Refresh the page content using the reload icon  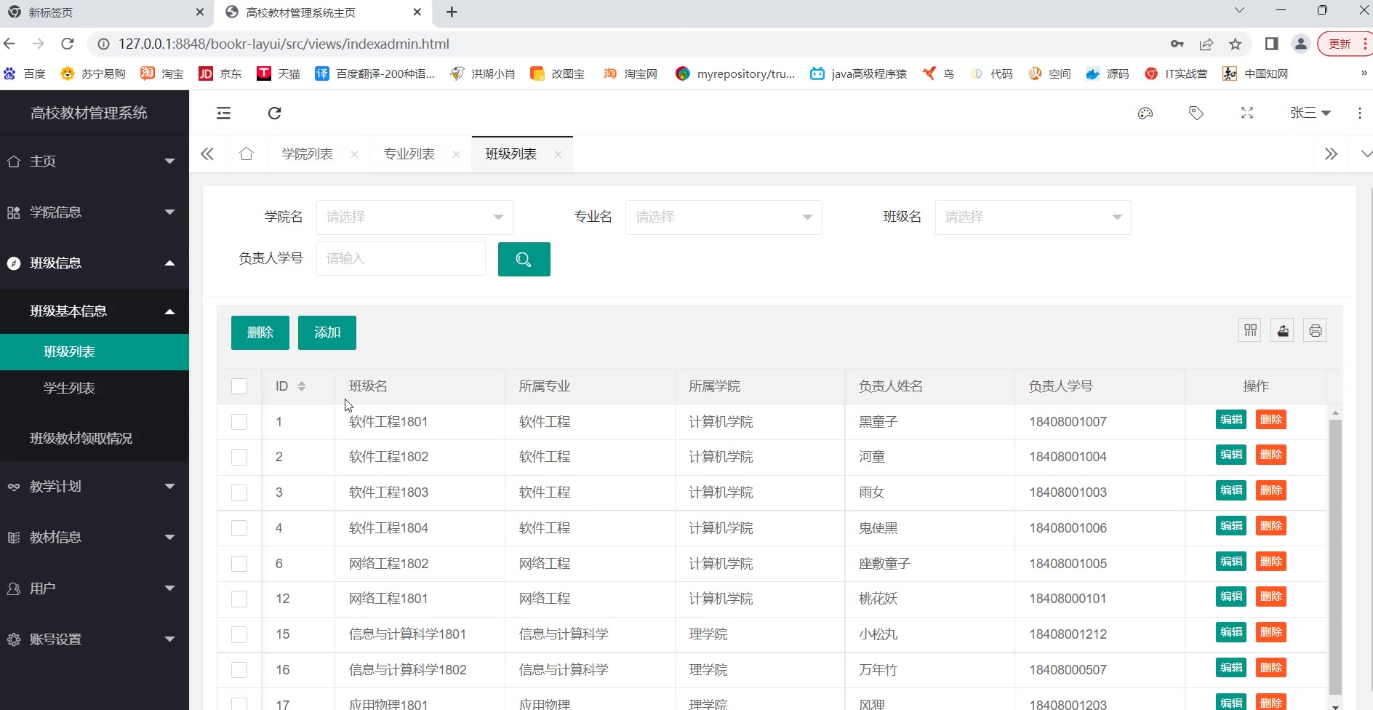[x=274, y=113]
